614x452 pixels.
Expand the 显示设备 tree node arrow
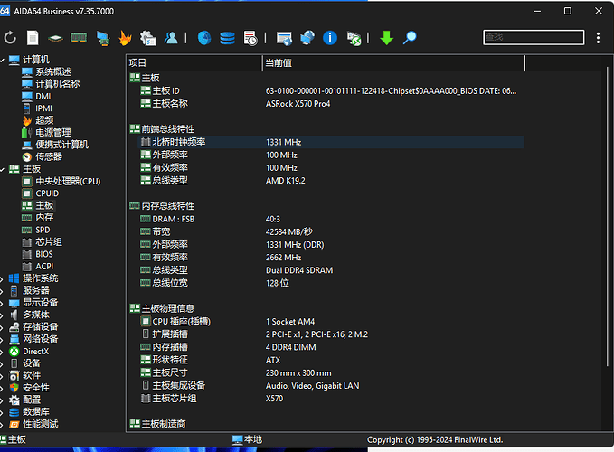point(3,303)
